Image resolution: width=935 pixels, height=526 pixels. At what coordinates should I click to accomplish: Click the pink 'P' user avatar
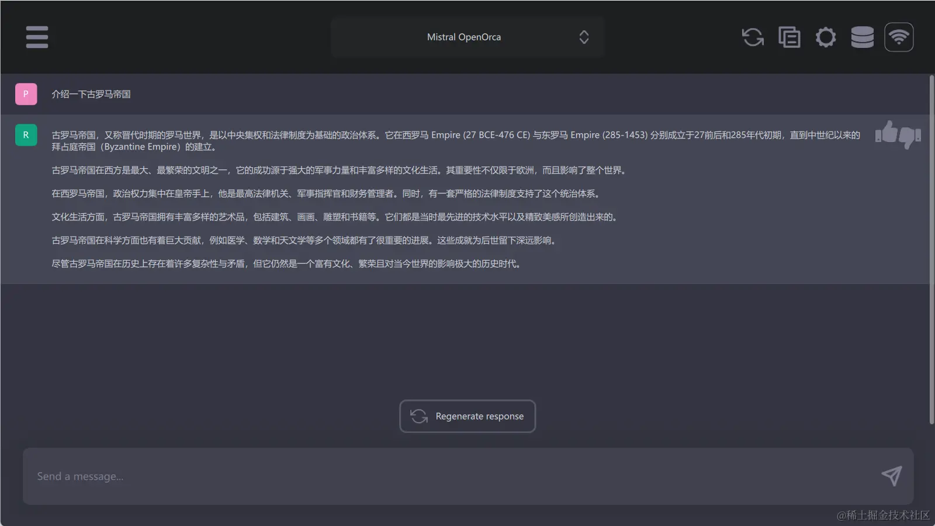click(x=26, y=94)
